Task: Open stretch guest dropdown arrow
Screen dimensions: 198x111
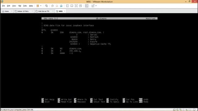Action: [96, 6]
